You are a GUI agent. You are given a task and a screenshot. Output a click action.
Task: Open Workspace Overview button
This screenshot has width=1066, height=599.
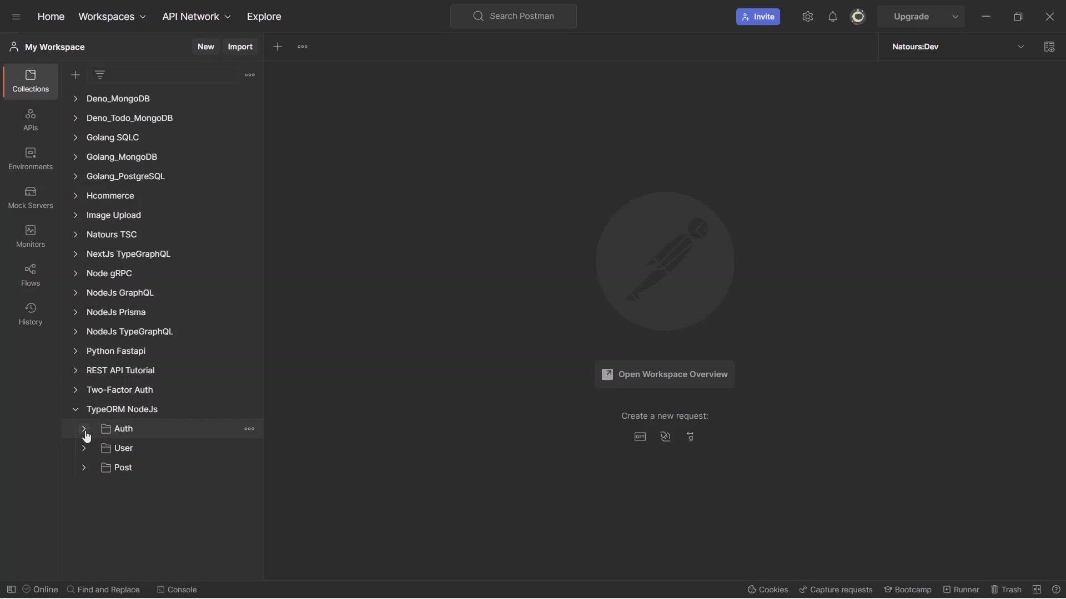(x=665, y=374)
